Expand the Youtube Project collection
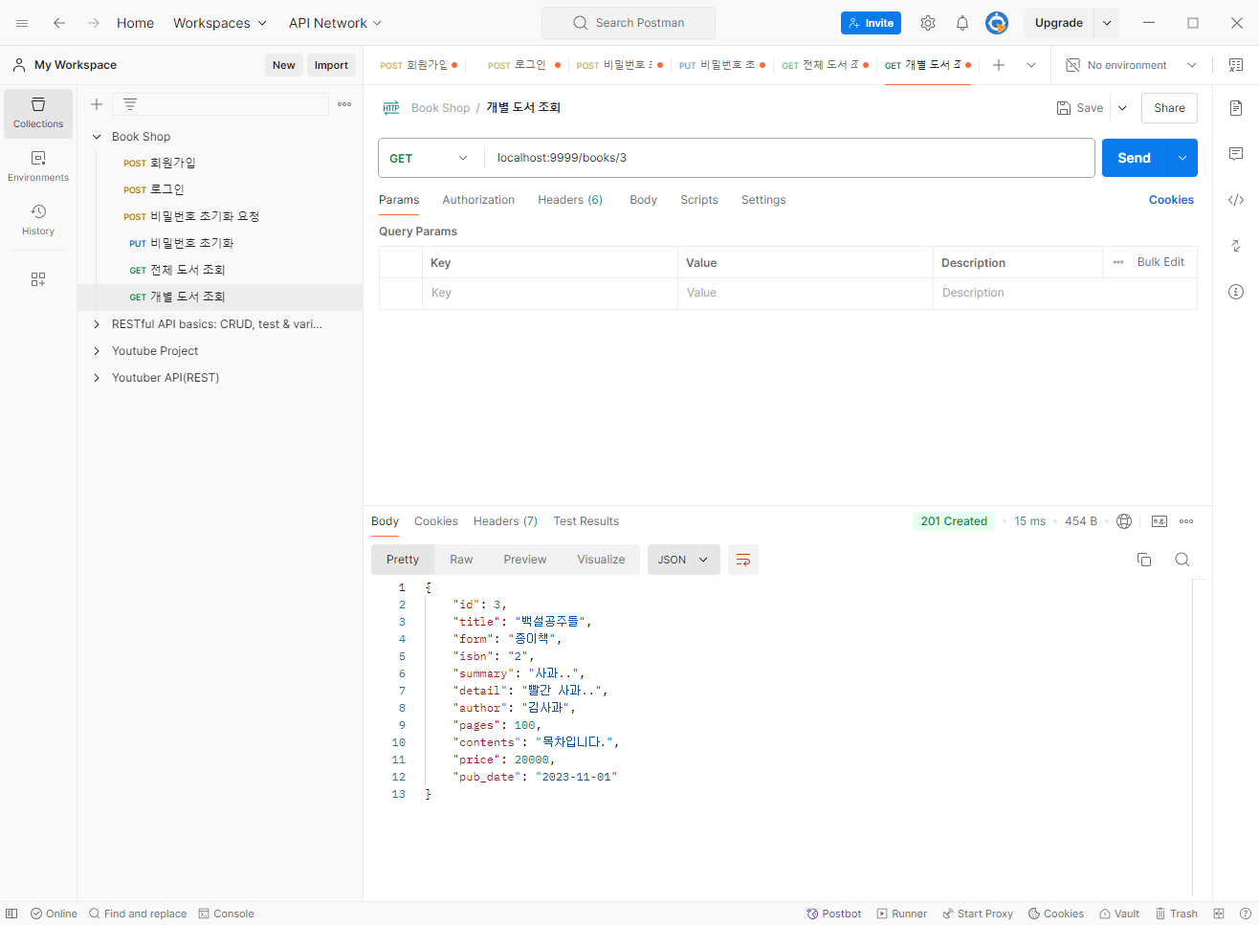Image resolution: width=1259 pixels, height=925 pixels. pyautogui.click(x=97, y=351)
